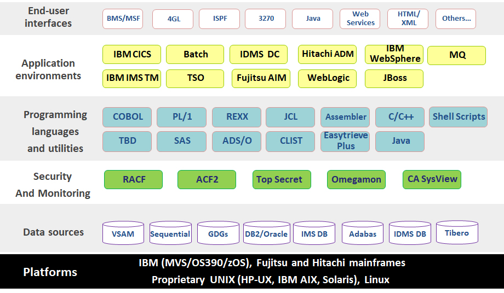Click the Platforms heading
504x293 pixels.
50,272
